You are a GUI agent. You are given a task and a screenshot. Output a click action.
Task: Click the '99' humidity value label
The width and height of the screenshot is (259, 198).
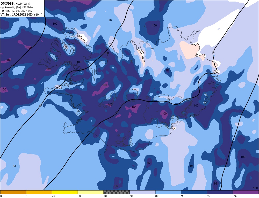tap(215, 183)
